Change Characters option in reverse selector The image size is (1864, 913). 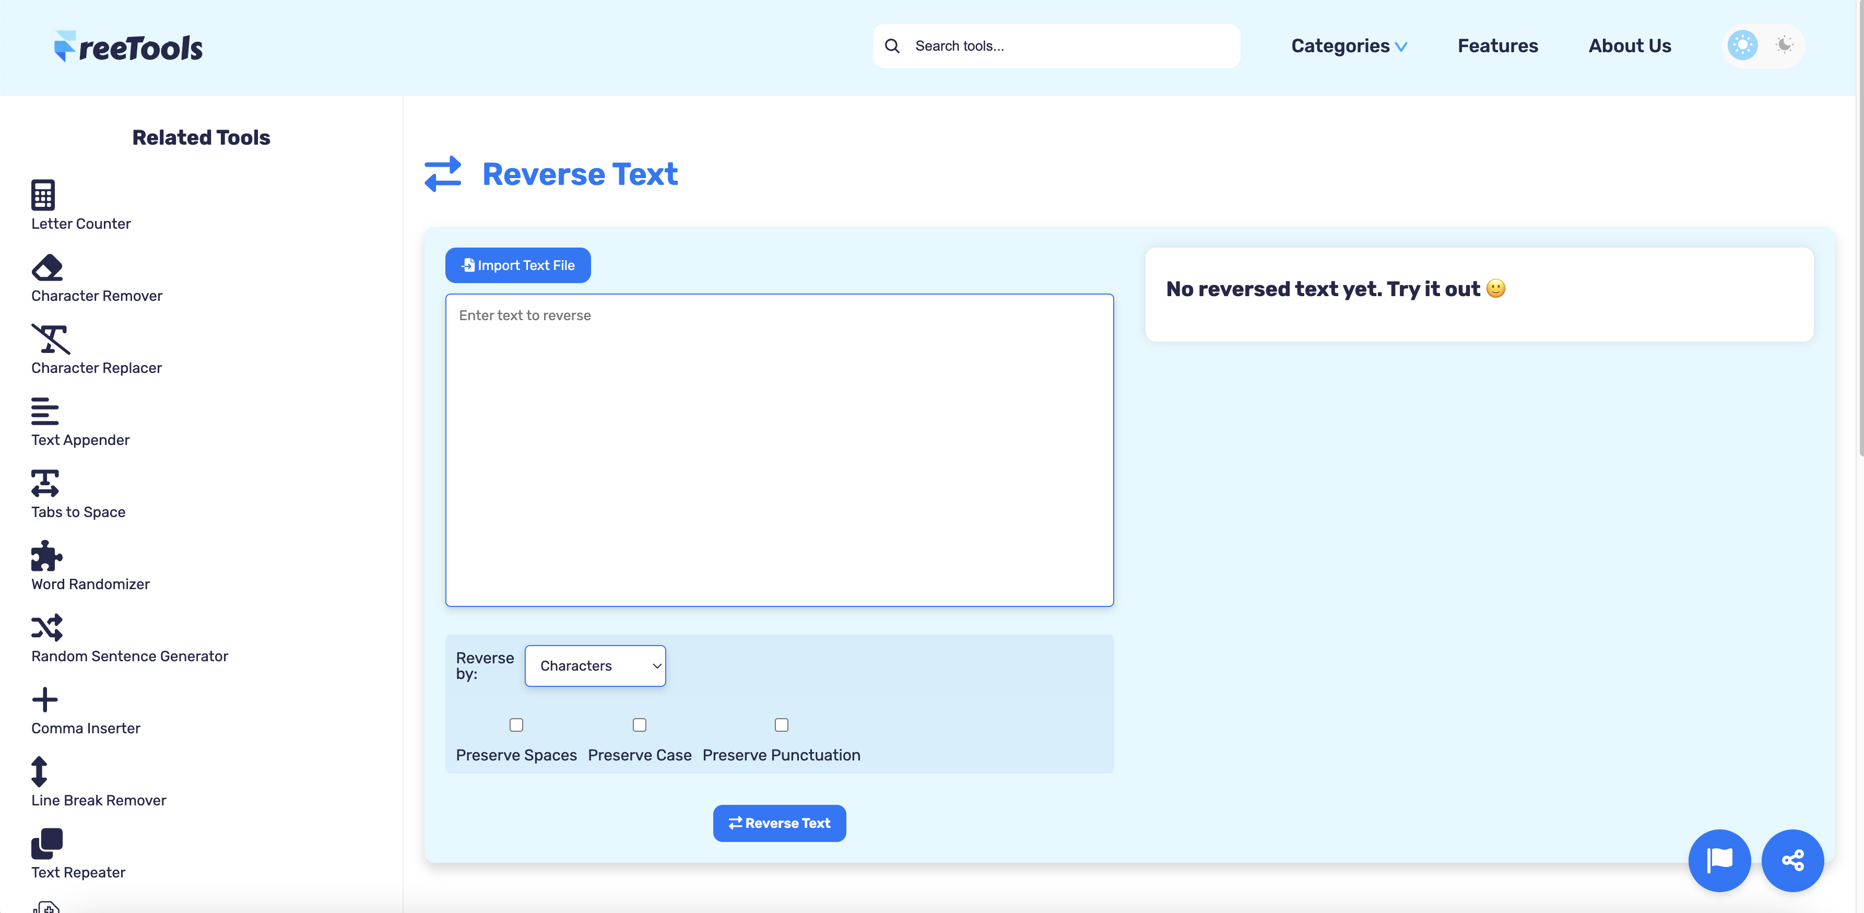[595, 666]
